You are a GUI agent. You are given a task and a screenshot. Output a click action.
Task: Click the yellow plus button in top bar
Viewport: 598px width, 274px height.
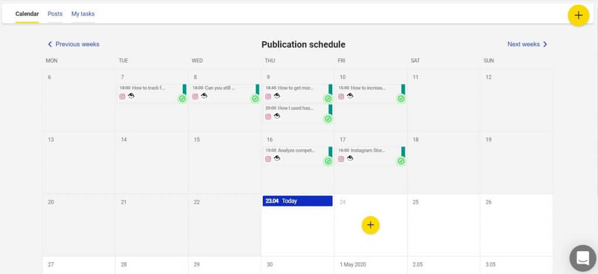pos(579,16)
